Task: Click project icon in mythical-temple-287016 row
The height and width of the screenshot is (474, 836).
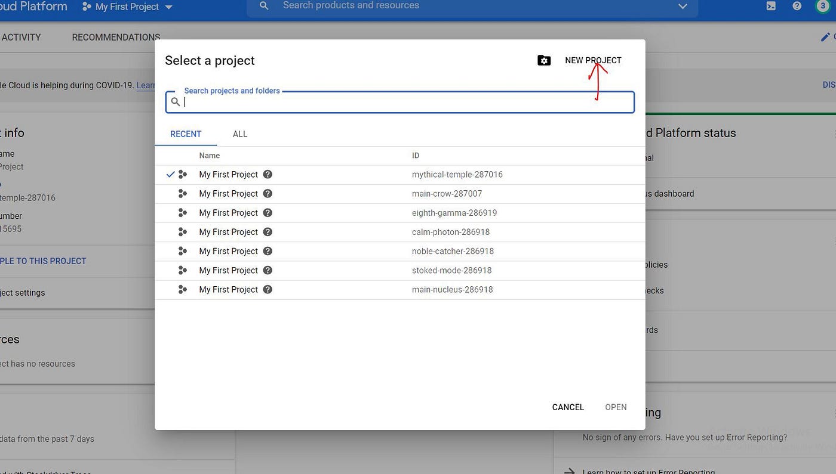Action: click(183, 175)
